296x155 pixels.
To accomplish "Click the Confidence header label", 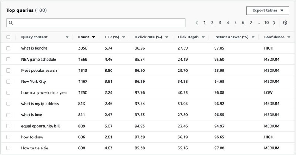I will 274,37.
